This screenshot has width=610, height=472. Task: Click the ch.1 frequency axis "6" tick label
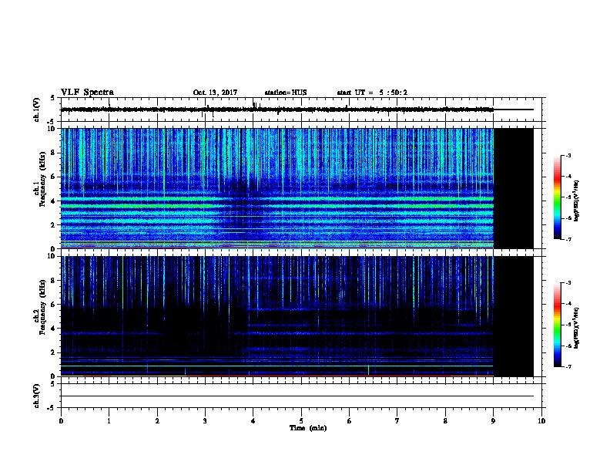(x=53, y=177)
